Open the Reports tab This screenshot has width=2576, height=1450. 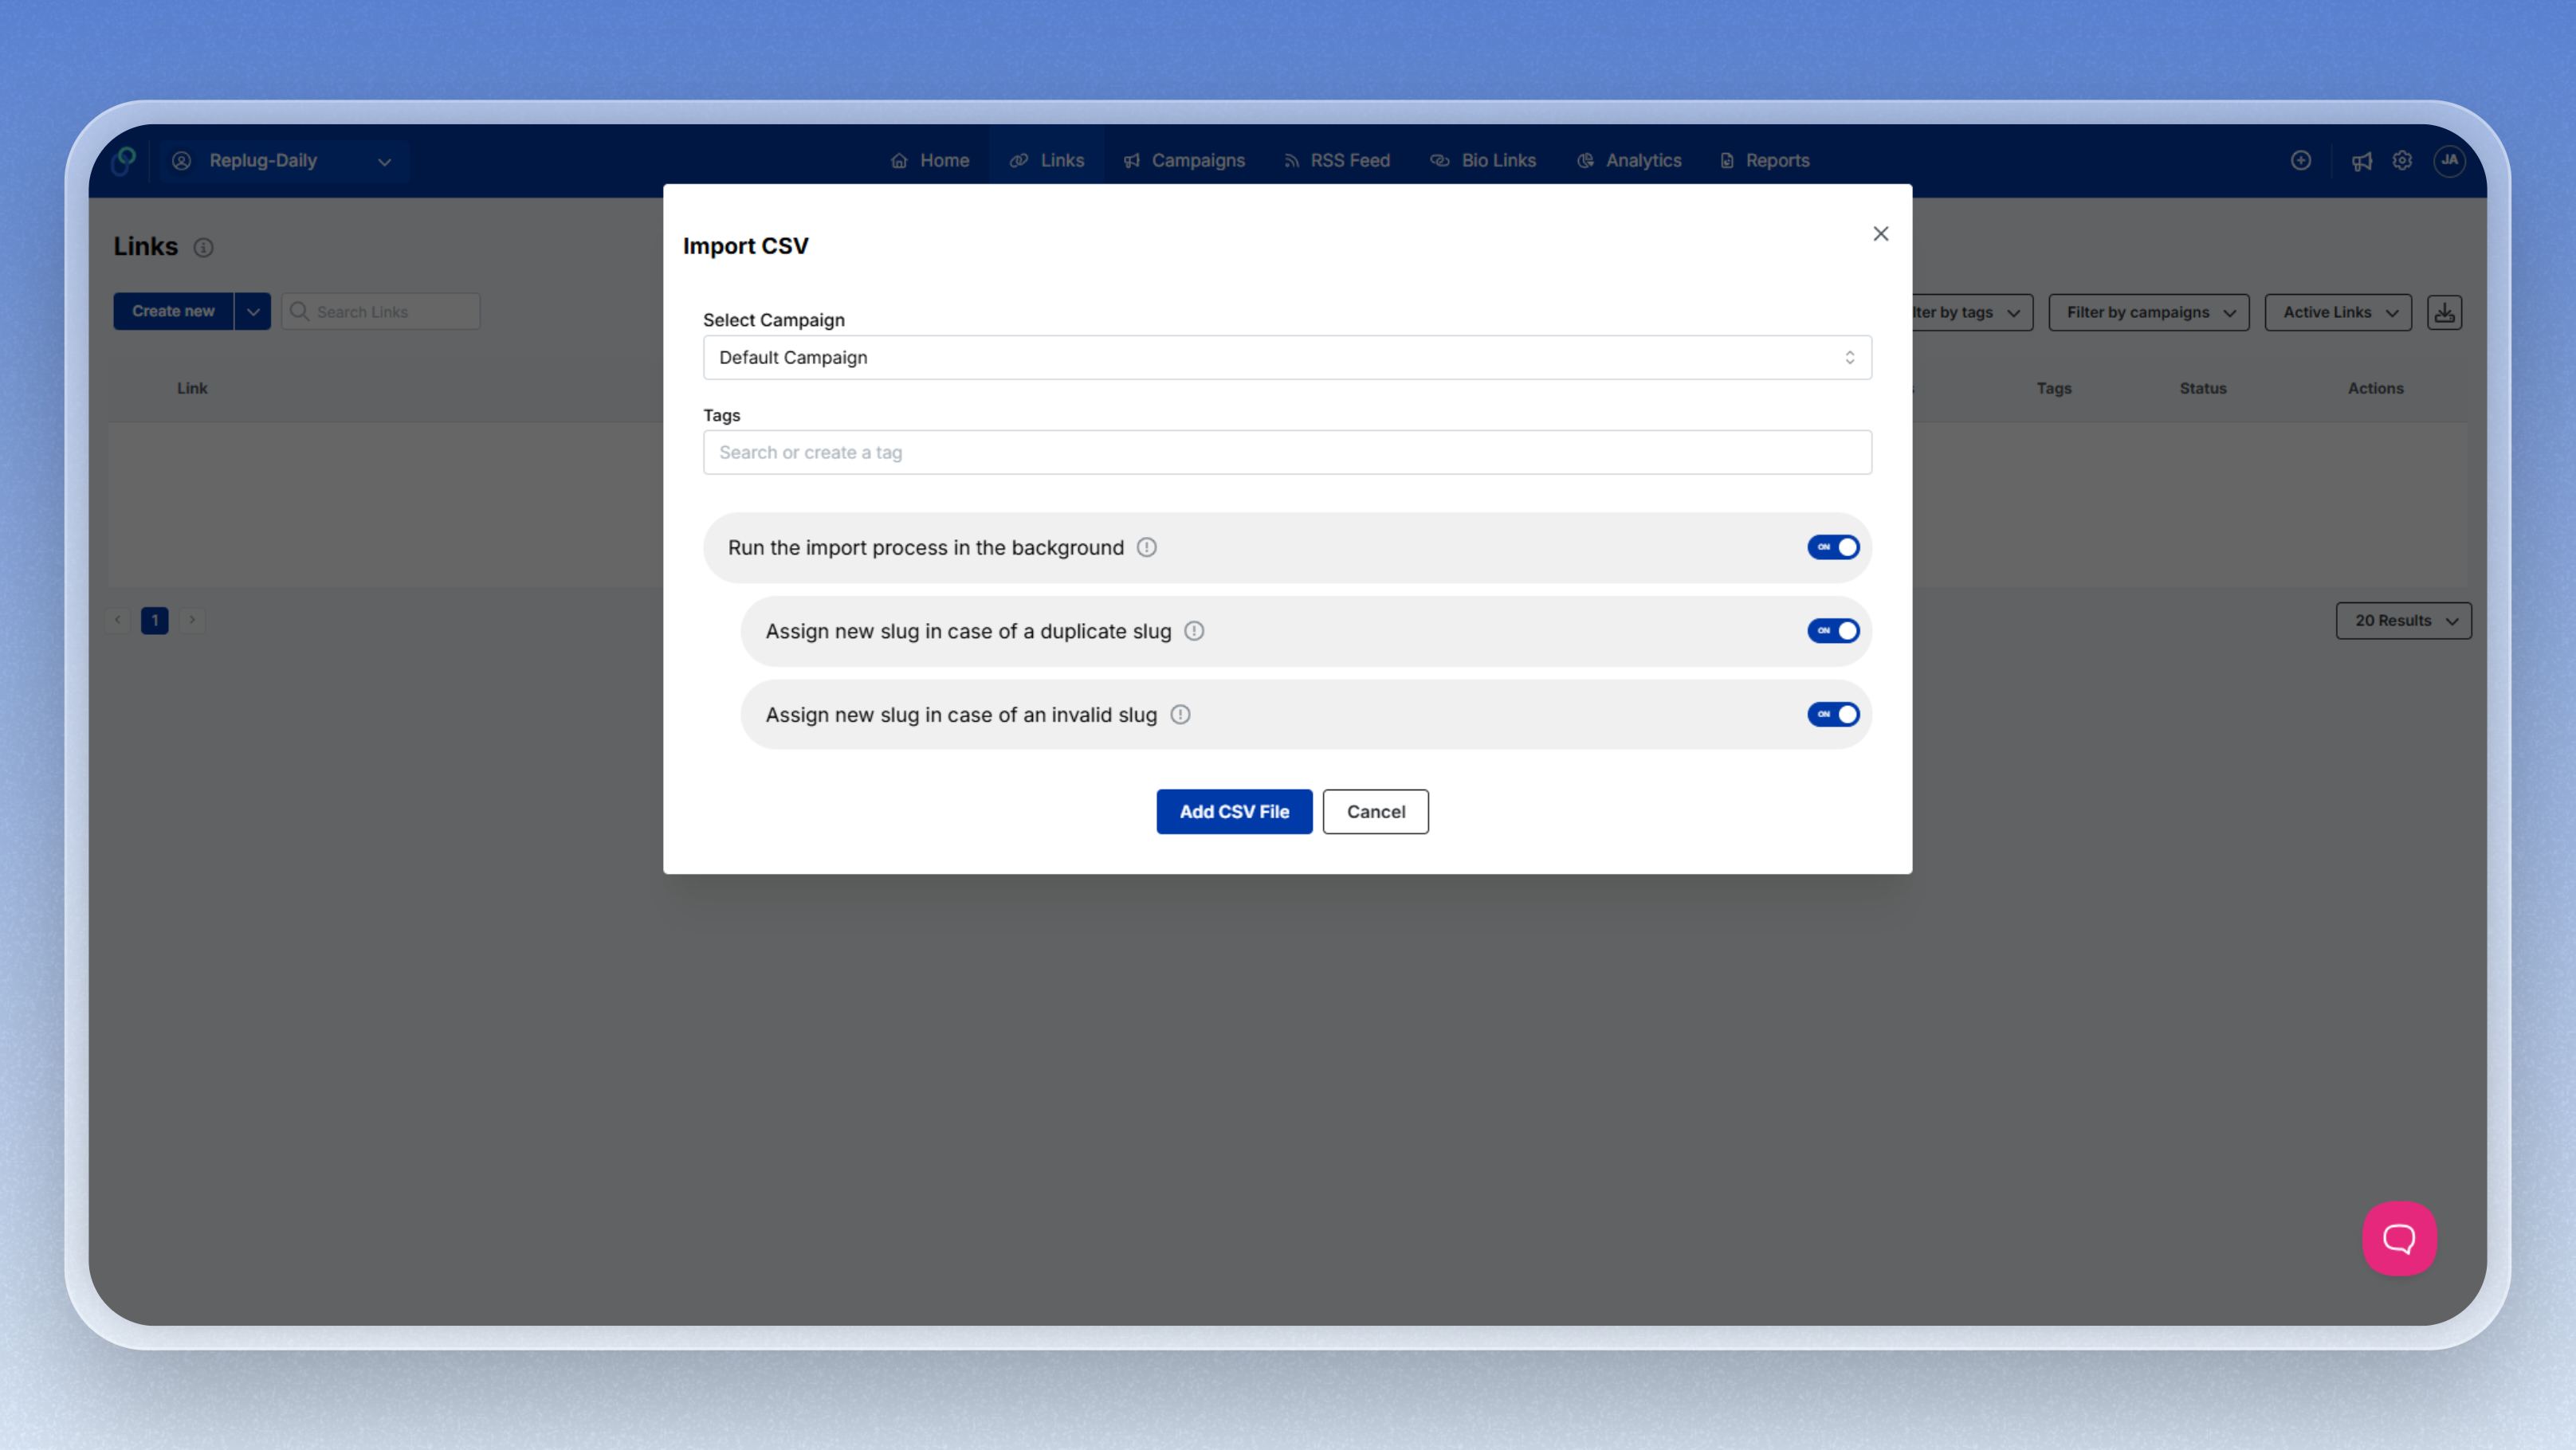(x=1764, y=161)
